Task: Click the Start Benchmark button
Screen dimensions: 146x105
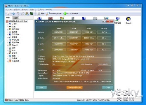Action: pos(74,87)
